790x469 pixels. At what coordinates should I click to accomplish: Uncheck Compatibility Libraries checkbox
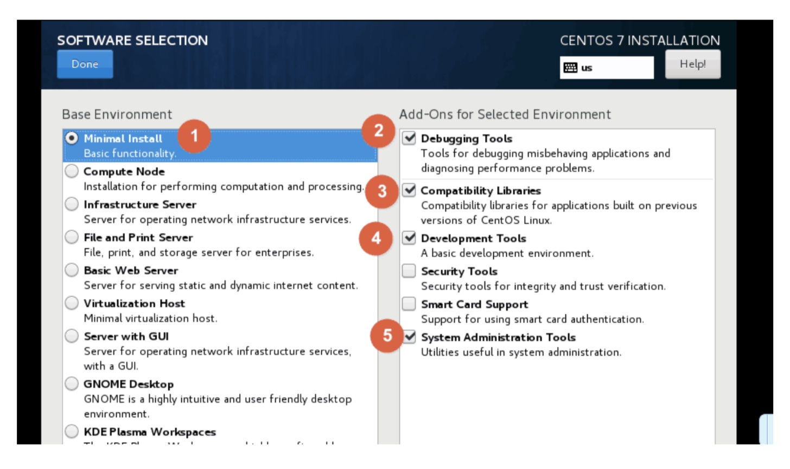click(x=409, y=191)
